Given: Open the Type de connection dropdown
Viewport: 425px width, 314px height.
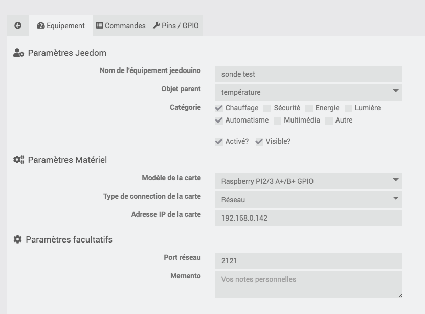Looking at the screenshot, I should click(x=308, y=200).
